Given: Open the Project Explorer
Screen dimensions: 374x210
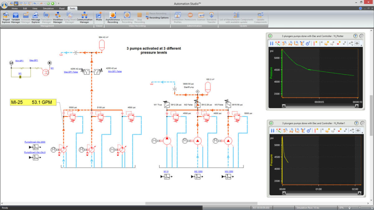Looking at the screenshot, I should coord(6,18).
